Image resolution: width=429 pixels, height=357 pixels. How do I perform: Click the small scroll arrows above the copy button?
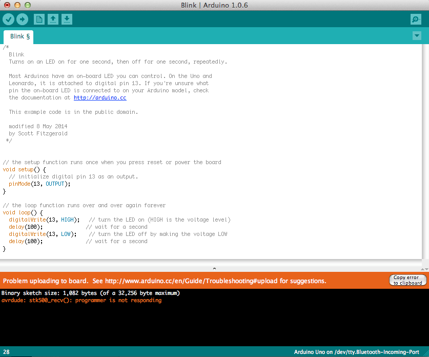tap(424, 269)
